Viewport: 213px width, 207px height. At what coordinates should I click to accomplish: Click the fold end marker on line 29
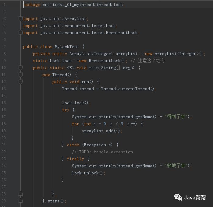(x=20, y=201)
